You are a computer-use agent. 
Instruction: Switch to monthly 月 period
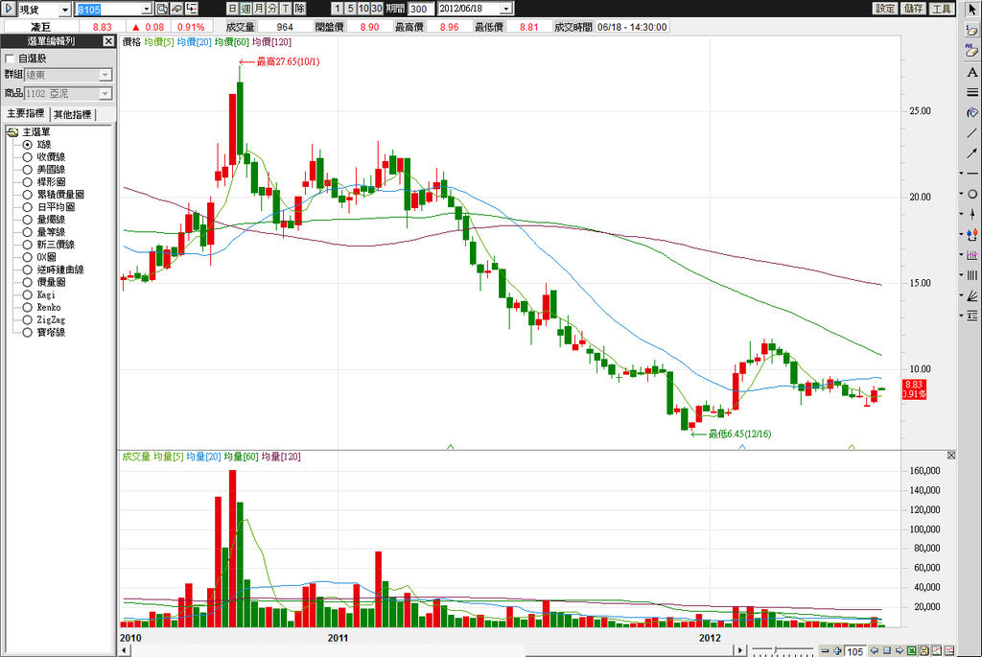(x=259, y=9)
